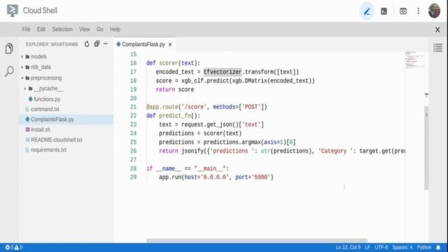Click Ln 12, Col 9 status entry
The image size is (448, 252).
click(x=348, y=247)
